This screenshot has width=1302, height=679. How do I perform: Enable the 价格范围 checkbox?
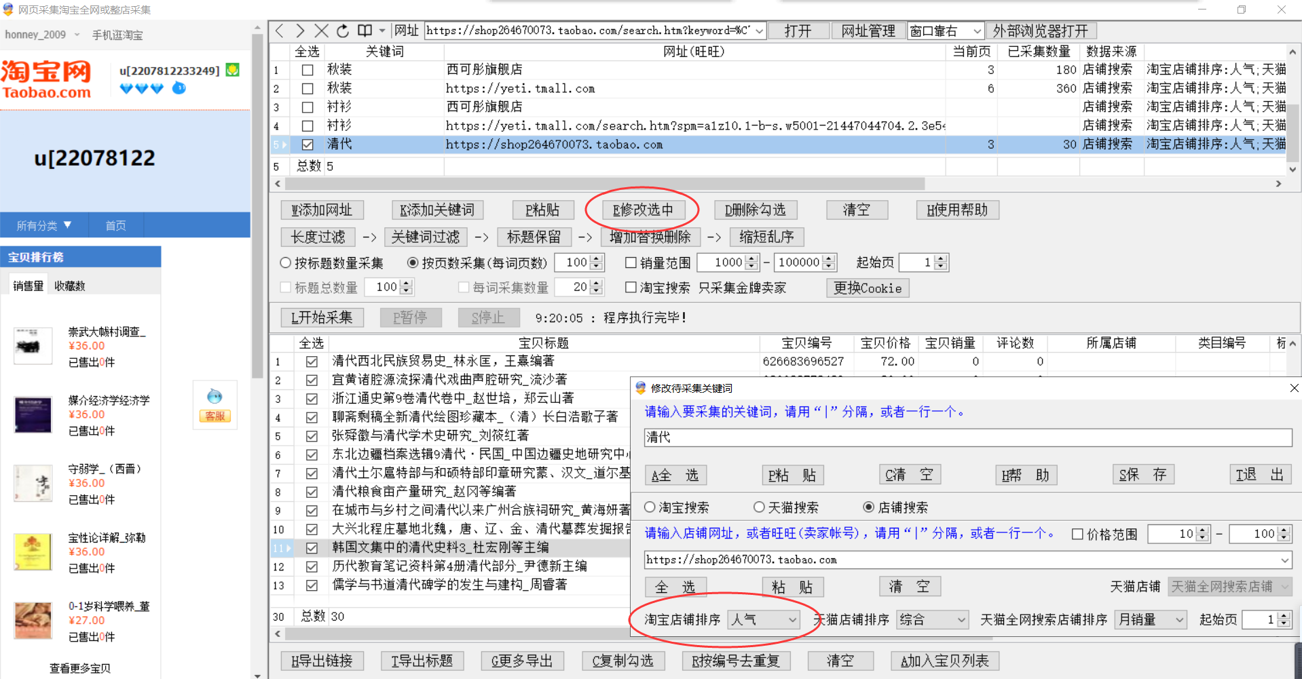point(1077,534)
